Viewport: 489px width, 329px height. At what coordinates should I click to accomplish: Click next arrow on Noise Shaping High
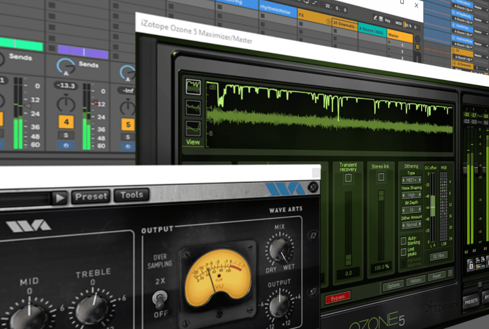[x=419, y=195]
